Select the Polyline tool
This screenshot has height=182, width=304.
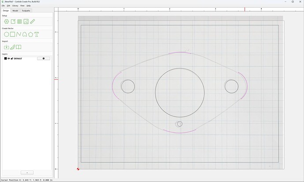click(x=19, y=34)
